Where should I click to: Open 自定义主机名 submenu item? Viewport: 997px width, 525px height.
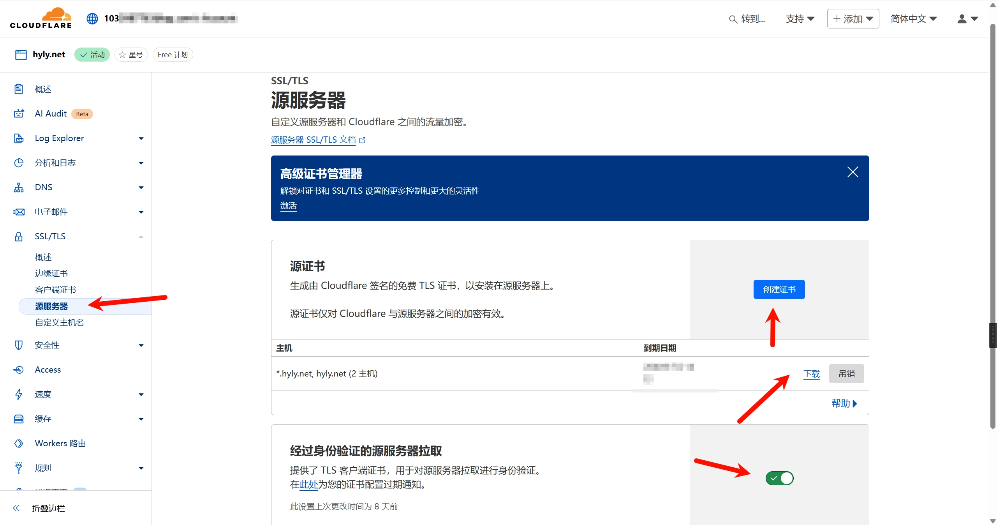click(60, 322)
